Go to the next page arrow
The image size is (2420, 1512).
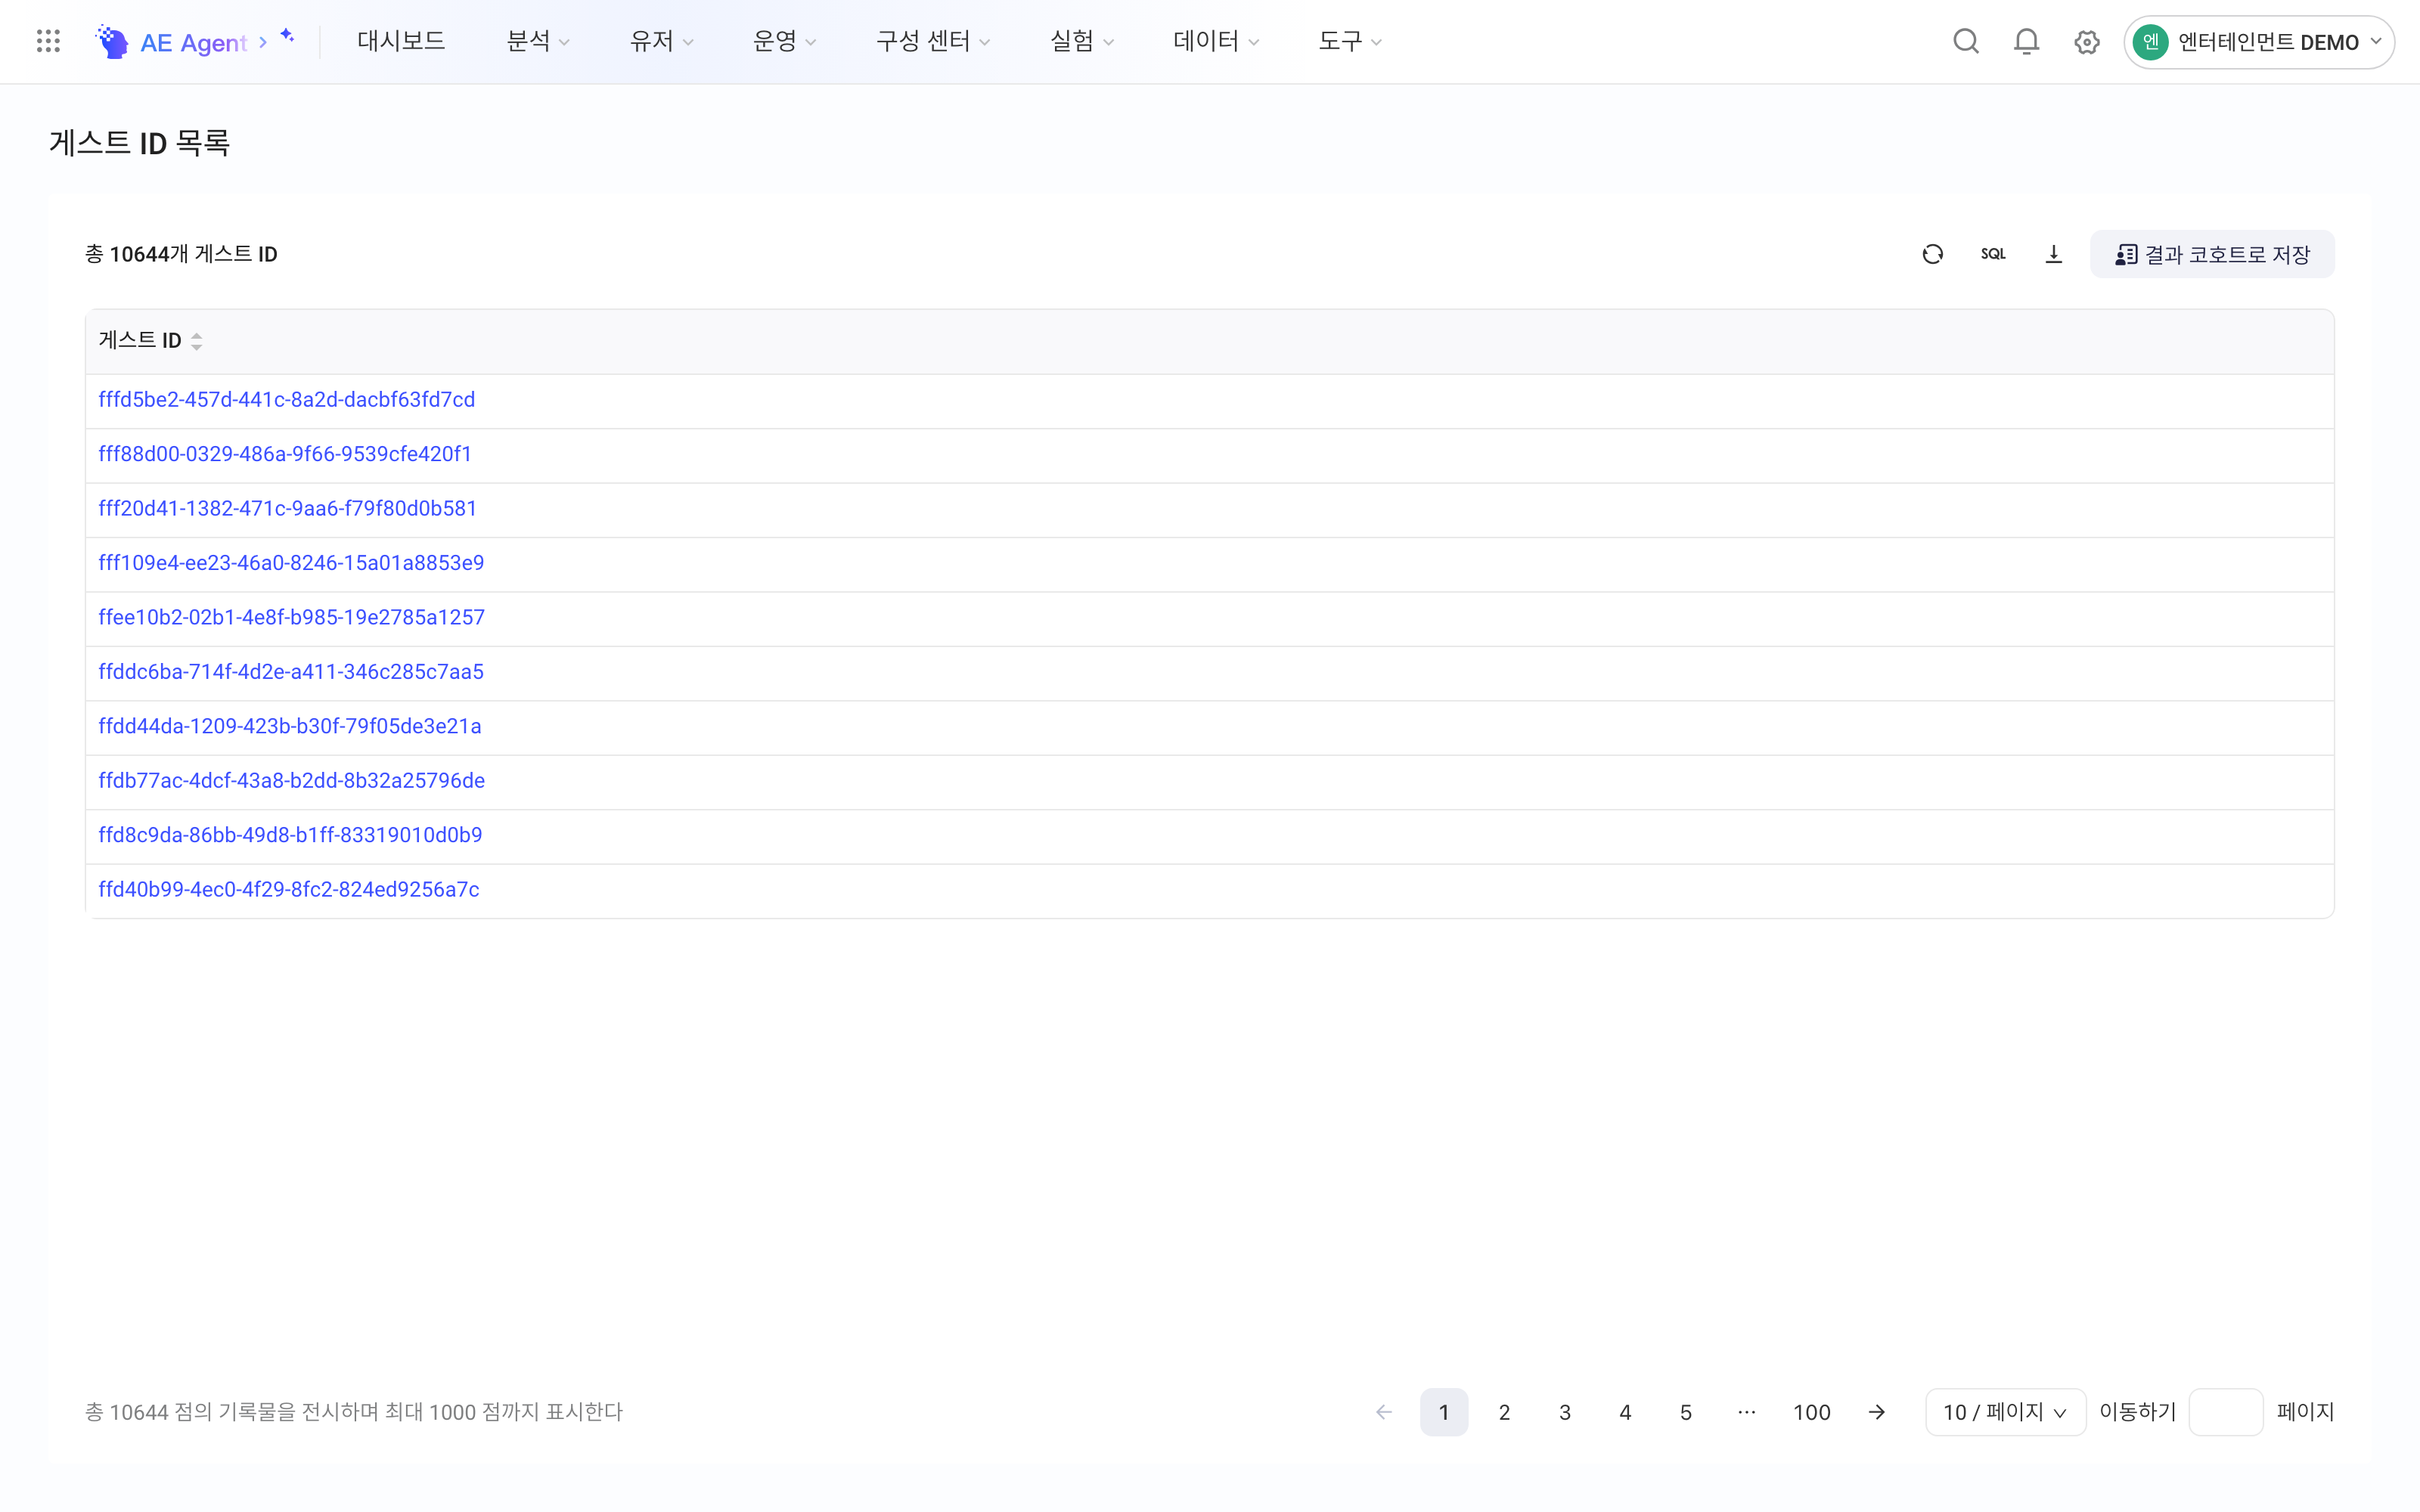(x=1876, y=1412)
